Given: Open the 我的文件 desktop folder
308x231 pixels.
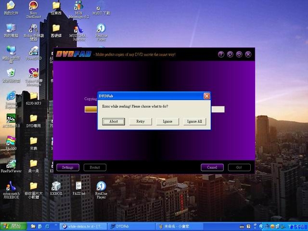Looking at the screenshot, I should (x=11, y=8).
